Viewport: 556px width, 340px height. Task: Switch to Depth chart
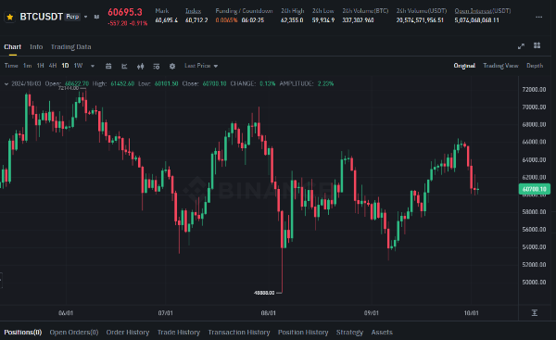tap(535, 66)
